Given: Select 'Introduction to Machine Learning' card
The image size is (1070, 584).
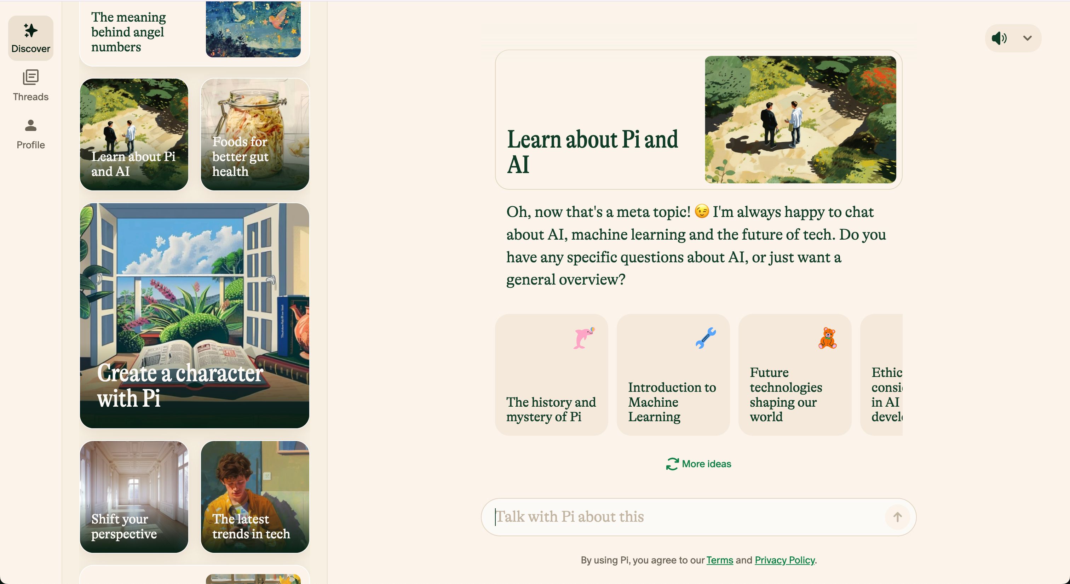Looking at the screenshot, I should [x=673, y=375].
